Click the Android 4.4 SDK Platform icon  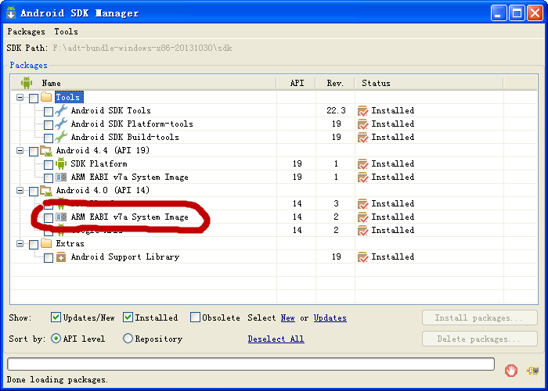pyautogui.click(x=61, y=164)
